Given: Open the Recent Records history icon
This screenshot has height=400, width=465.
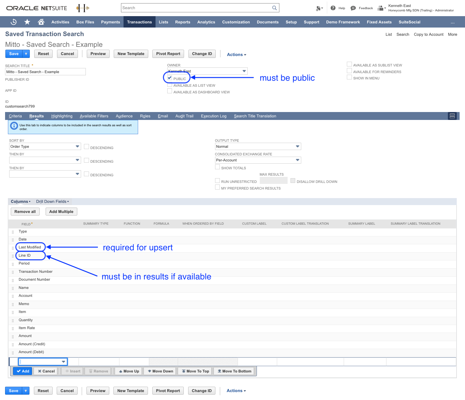Looking at the screenshot, I should click(14, 22).
